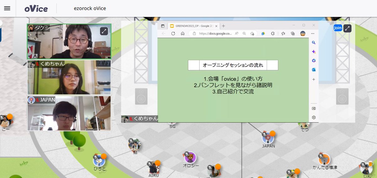Click the text 1.会場「ovice」の使い方

coord(233,79)
